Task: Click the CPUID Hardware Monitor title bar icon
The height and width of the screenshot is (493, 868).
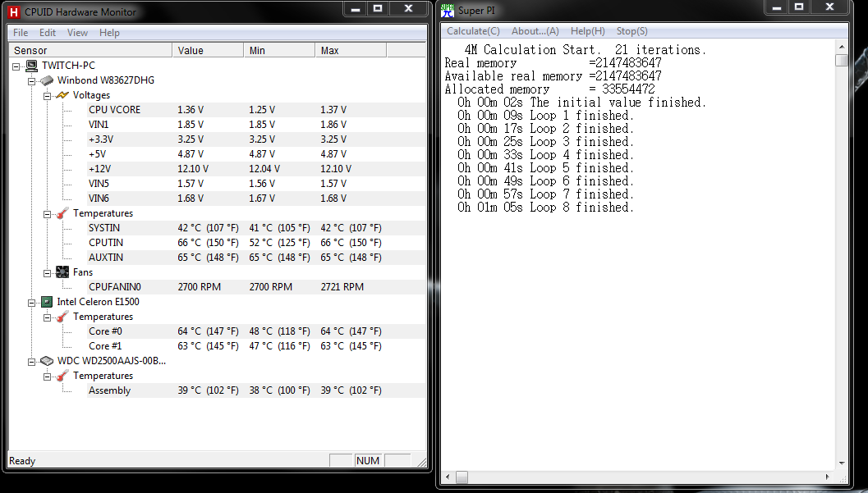Action: click(14, 11)
